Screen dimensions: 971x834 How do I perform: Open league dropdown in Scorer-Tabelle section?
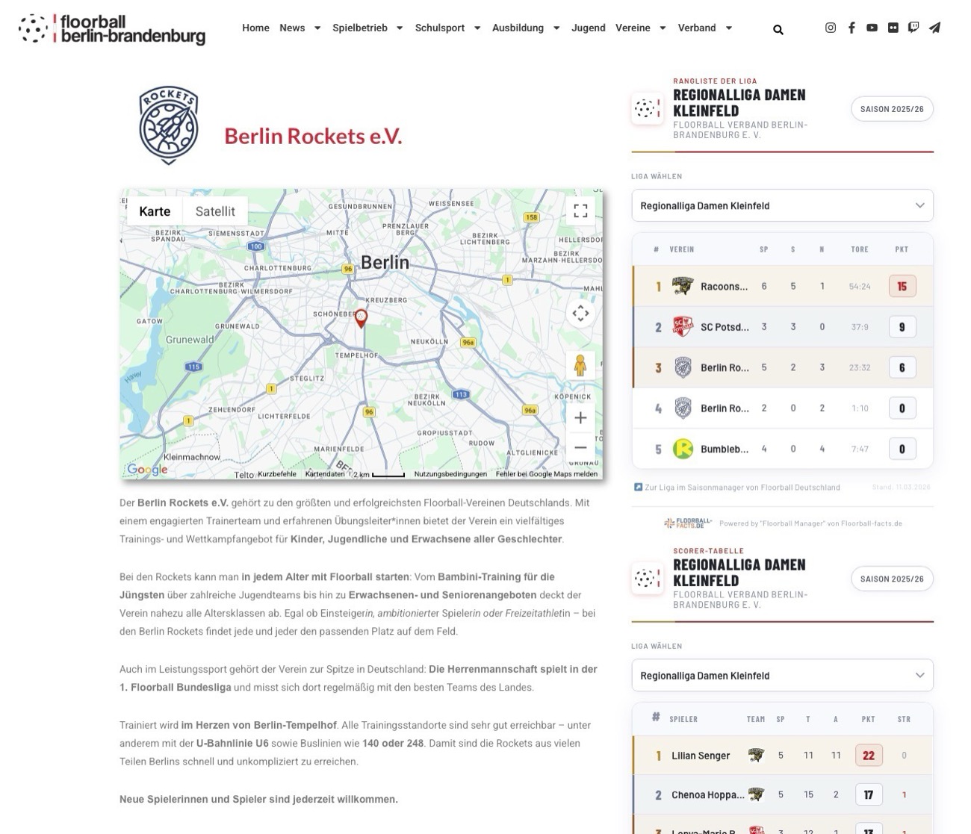tap(782, 675)
